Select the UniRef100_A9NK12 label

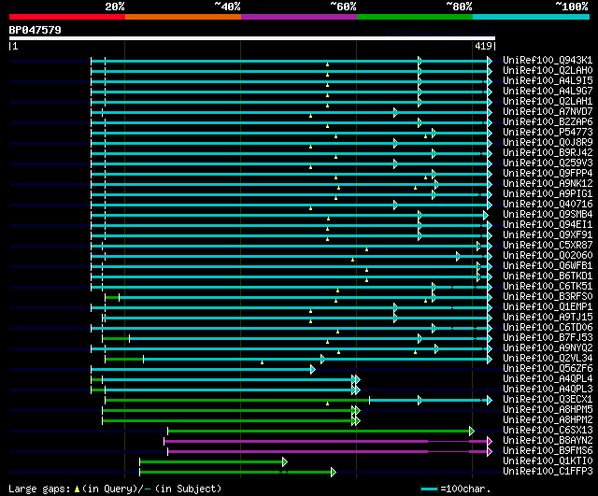[x=548, y=184]
